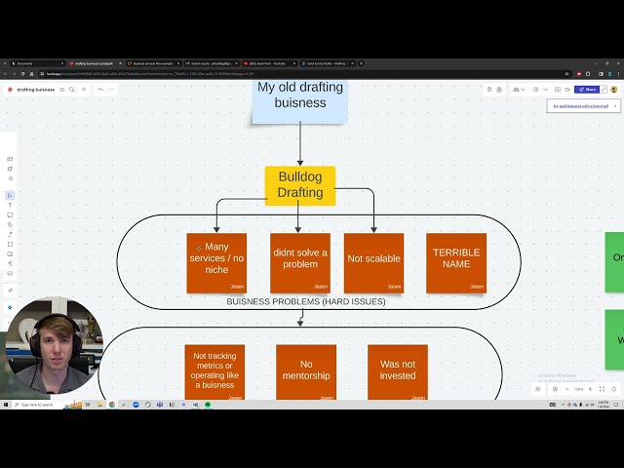Viewport: 624px width, 468px height.
Task: Undo the last action
Action: tap(101, 90)
